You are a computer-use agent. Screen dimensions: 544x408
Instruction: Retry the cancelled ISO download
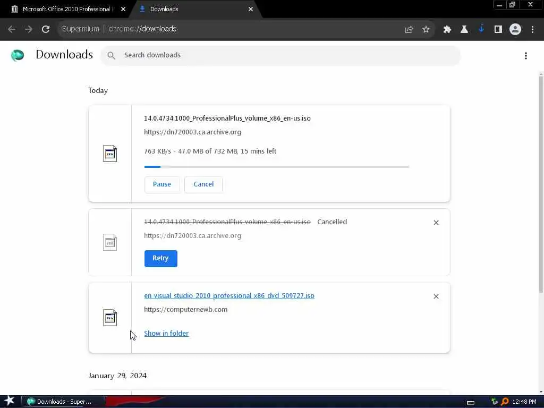click(160, 259)
